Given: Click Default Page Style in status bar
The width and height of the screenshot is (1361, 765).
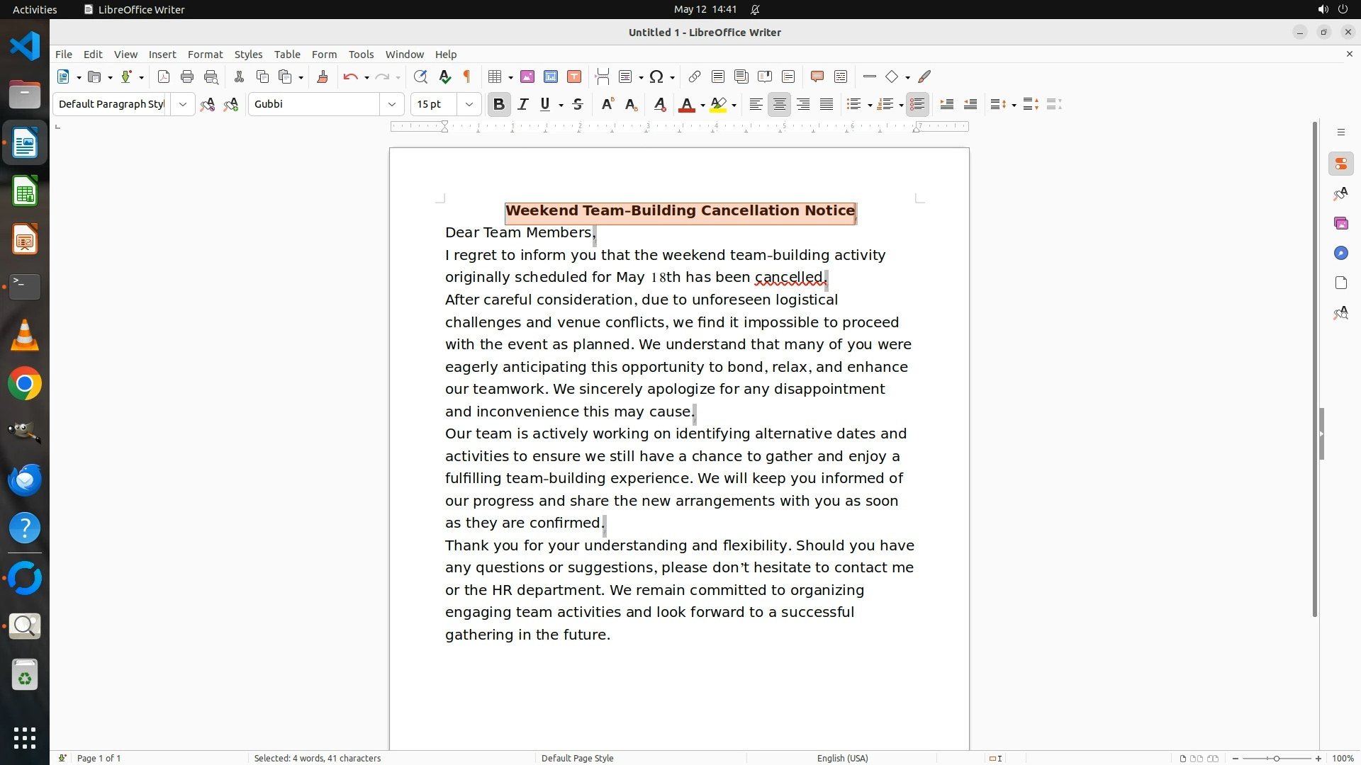Looking at the screenshot, I should tap(577, 758).
